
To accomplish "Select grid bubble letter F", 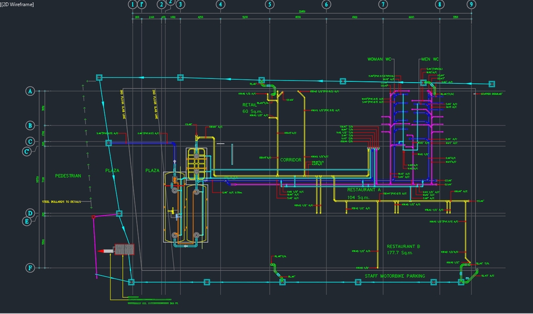I will point(31,267).
